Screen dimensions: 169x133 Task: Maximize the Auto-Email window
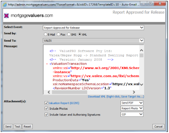pos(151,3)
